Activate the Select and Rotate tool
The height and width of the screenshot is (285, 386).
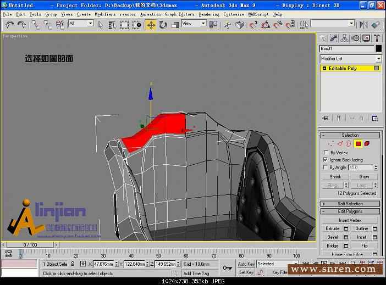pos(163,25)
